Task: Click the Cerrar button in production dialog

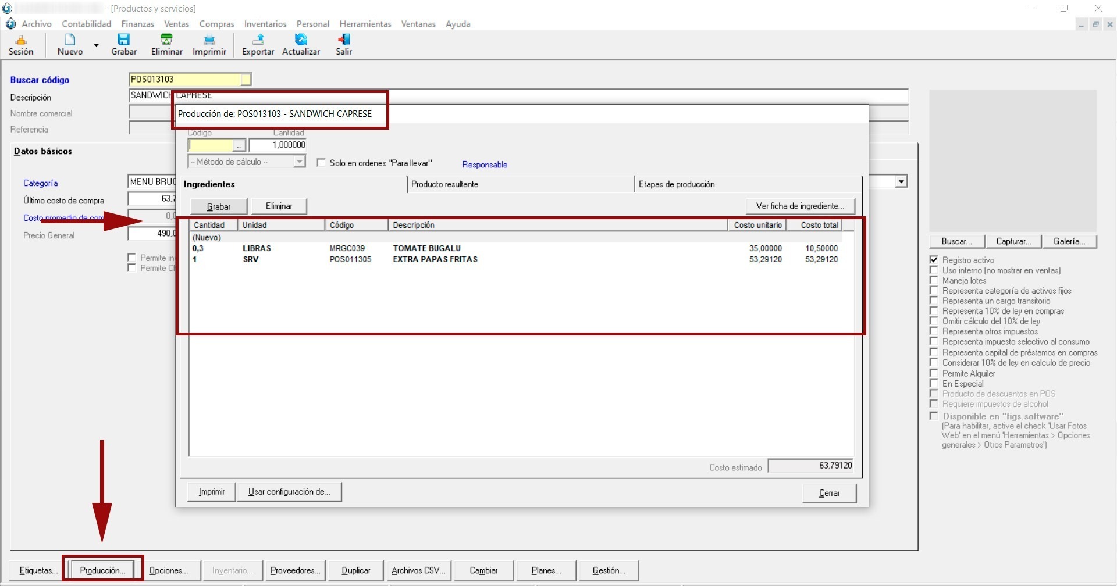Action: (x=829, y=493)
